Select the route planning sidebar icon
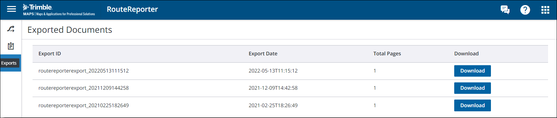Screen dimensions: 557x118 (x=11, y=29)
